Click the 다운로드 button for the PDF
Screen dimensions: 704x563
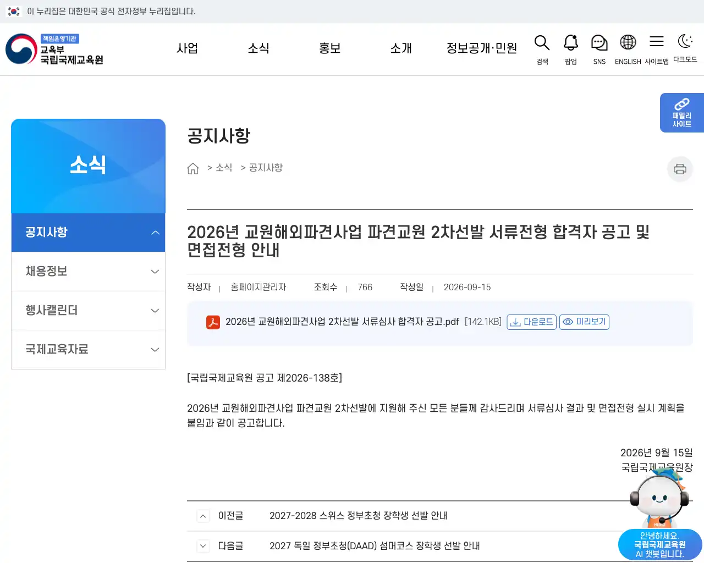tap(531, 322)
